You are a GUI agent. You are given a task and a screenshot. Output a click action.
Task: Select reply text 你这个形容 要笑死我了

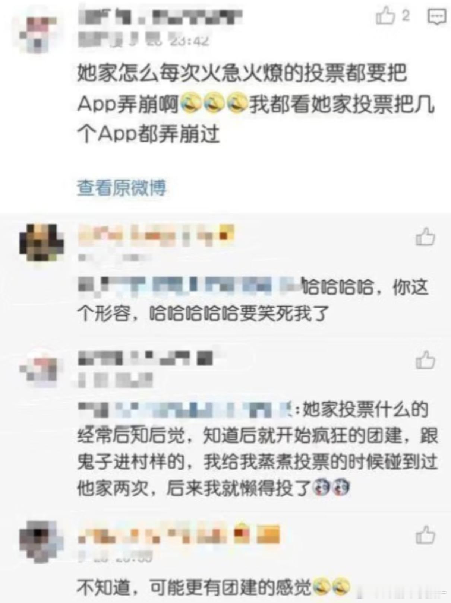click(x=253, y=300)
